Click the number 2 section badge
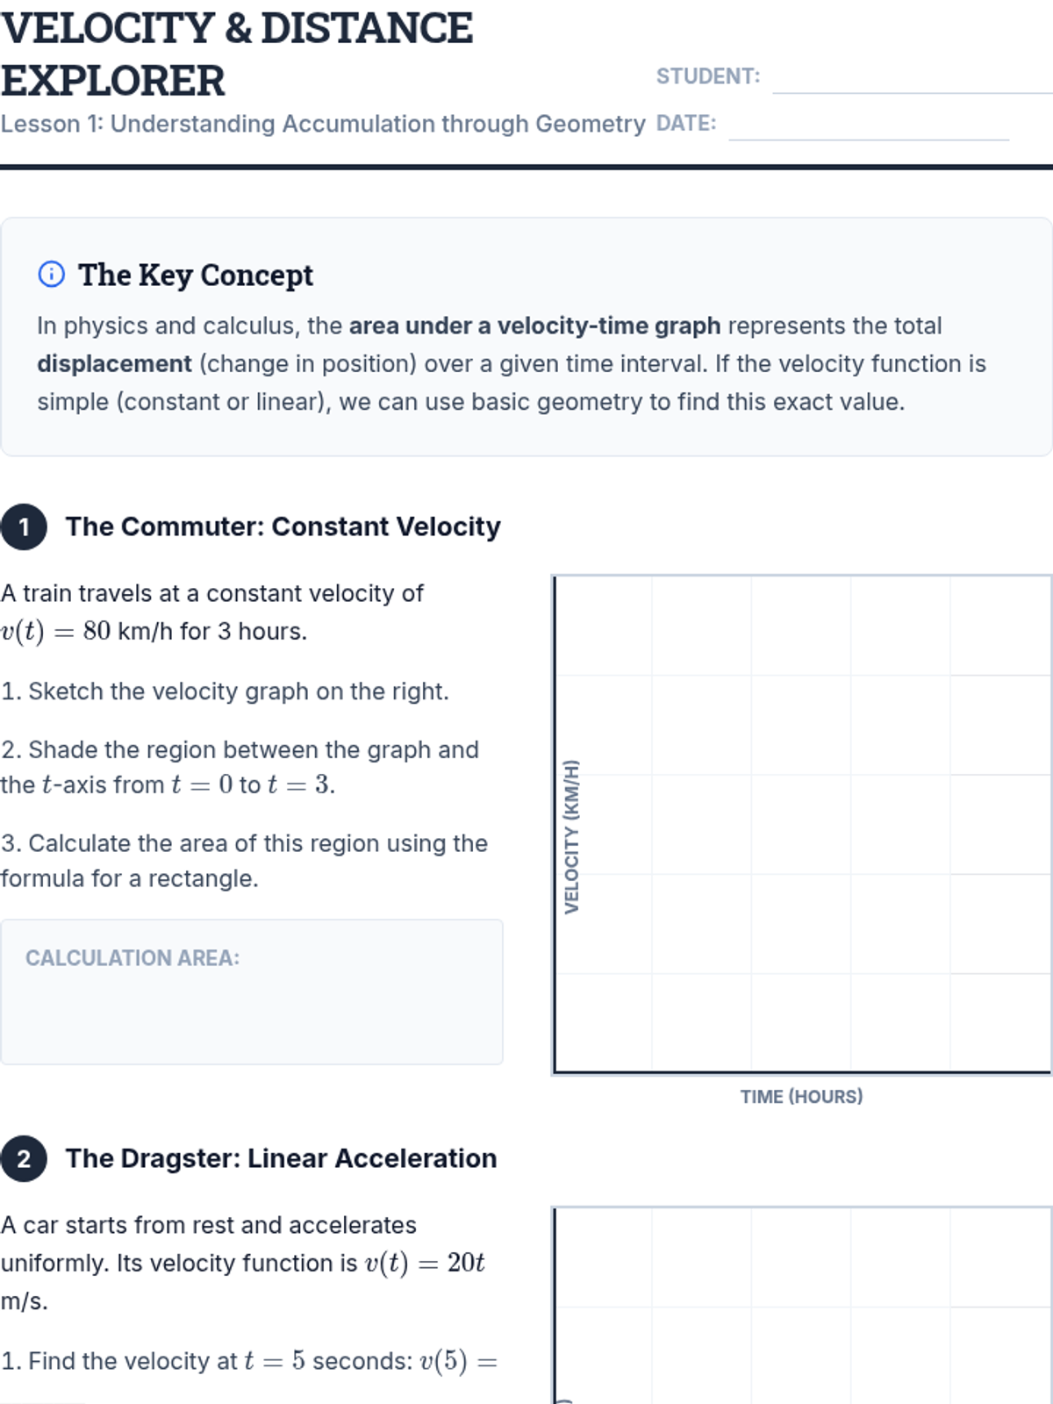The width and height of the screenshot is (1053, 1404). pyautogui.click(x=24, y=1158)
